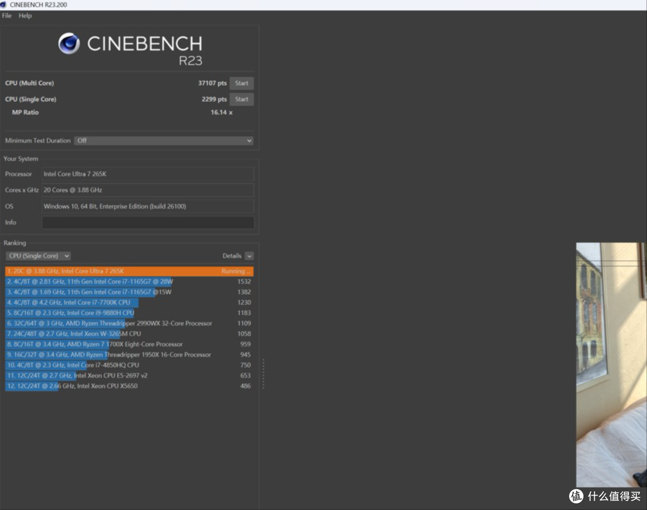Open the Minimum Test Duration dropdown
647x510 pixels.
click(164, 140)
